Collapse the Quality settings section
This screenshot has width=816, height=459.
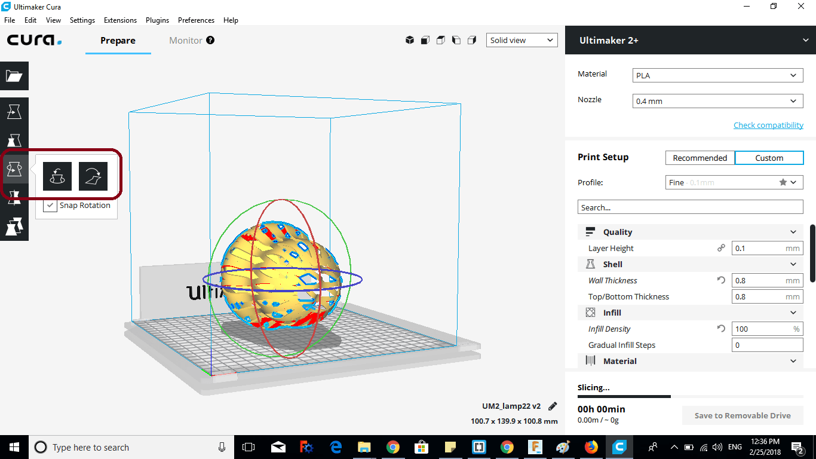[691, 232]
